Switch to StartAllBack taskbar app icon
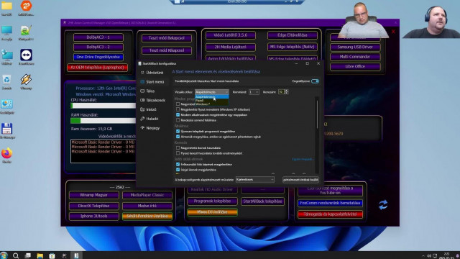 pos(76,256)
